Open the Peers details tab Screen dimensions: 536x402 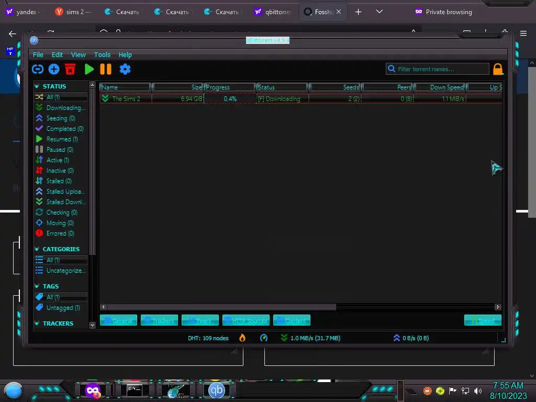[200, 320]
